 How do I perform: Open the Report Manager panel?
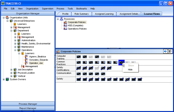[28, 108]
